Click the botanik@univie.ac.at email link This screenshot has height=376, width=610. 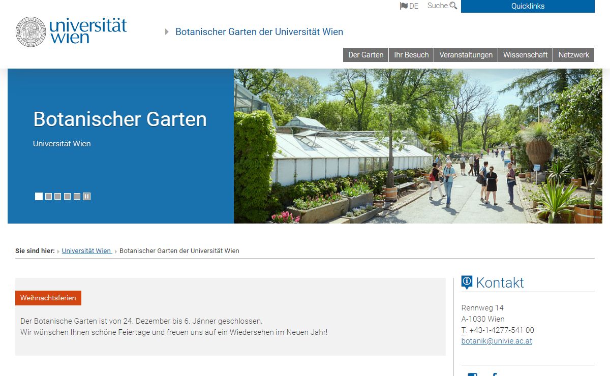coord(496,341)
